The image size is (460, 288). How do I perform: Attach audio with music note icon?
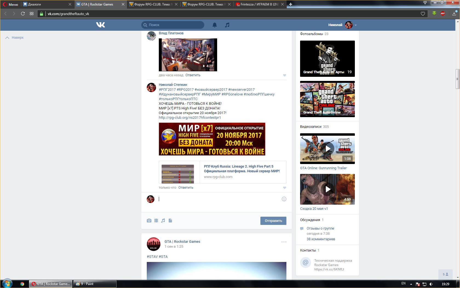(x=163, y=221)
